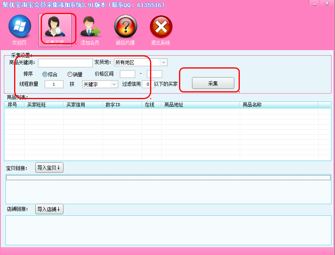Sort by the 数字ID column header

122,105
